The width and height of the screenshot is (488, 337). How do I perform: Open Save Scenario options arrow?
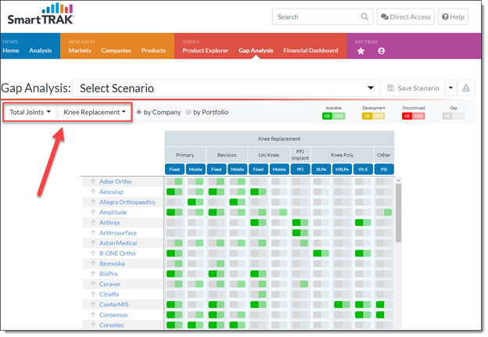450,88
